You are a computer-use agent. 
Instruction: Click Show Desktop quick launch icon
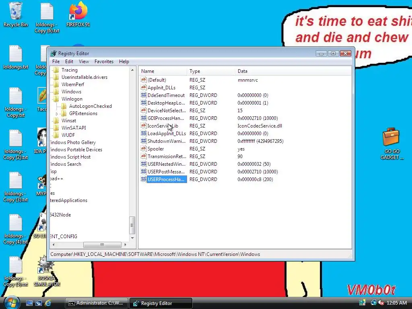tap(29, 303)
